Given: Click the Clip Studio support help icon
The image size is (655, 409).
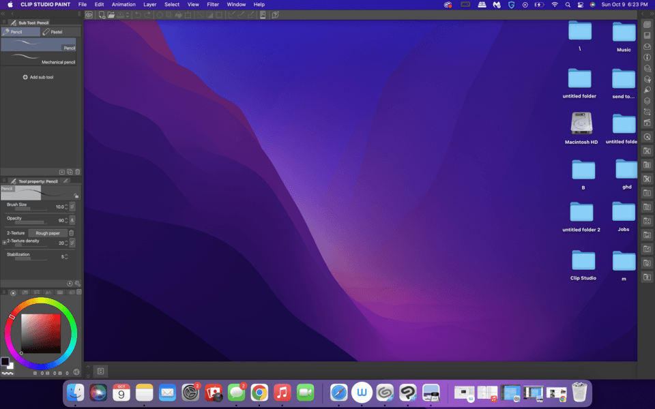Looking at the screenshot, I should (x=274, y=14).
